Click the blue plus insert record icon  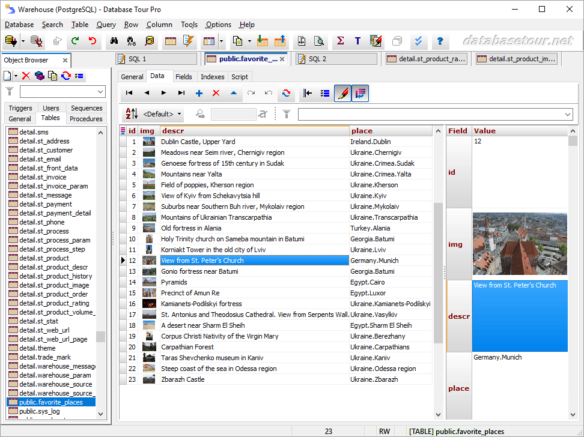(199, 93)
